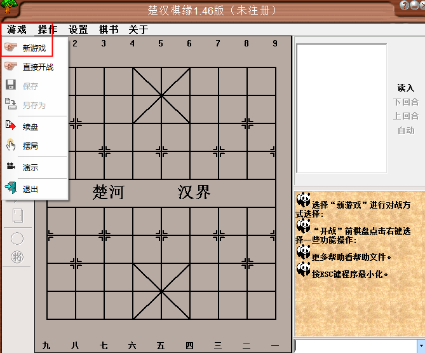Viewport: 425px width, 353px height.
Task: Expand the bottom-right combo box arrow
Action: click(421, 346)
